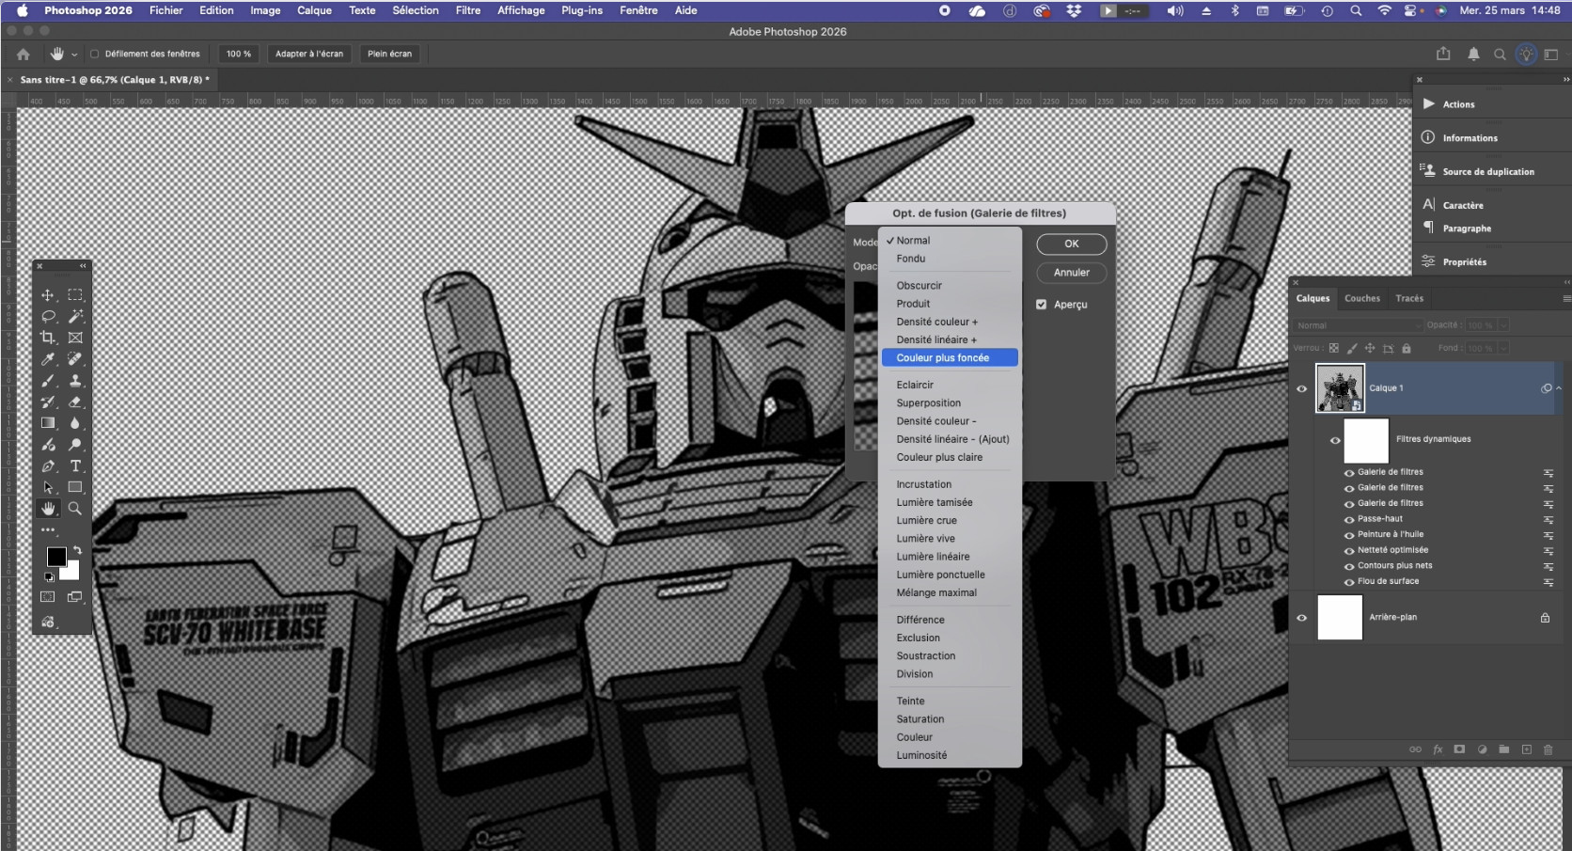Uncheck the Aperçu checkbox

point(1041,305)
